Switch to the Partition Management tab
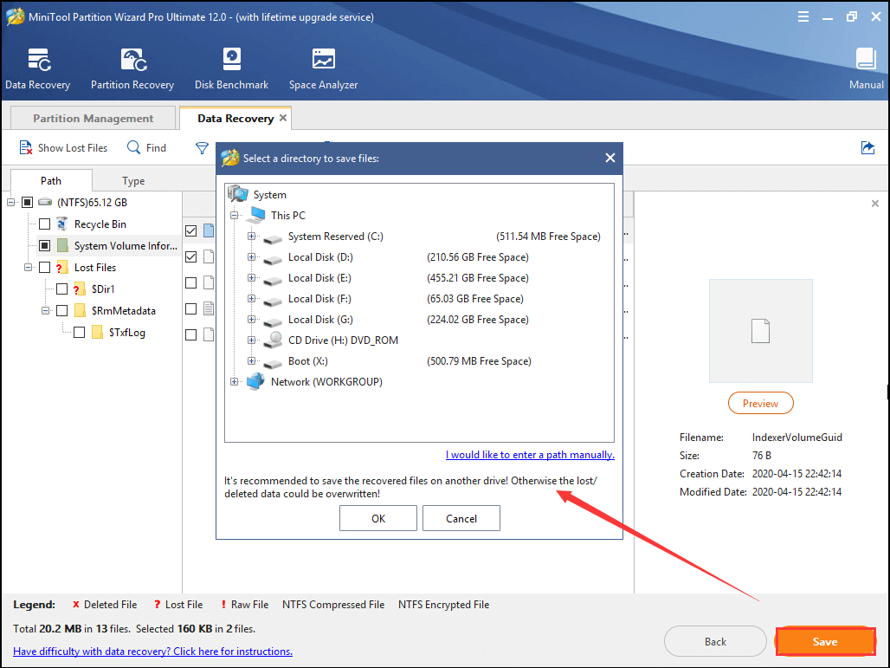This screenshot has width=890, height=668. (93, 119)
